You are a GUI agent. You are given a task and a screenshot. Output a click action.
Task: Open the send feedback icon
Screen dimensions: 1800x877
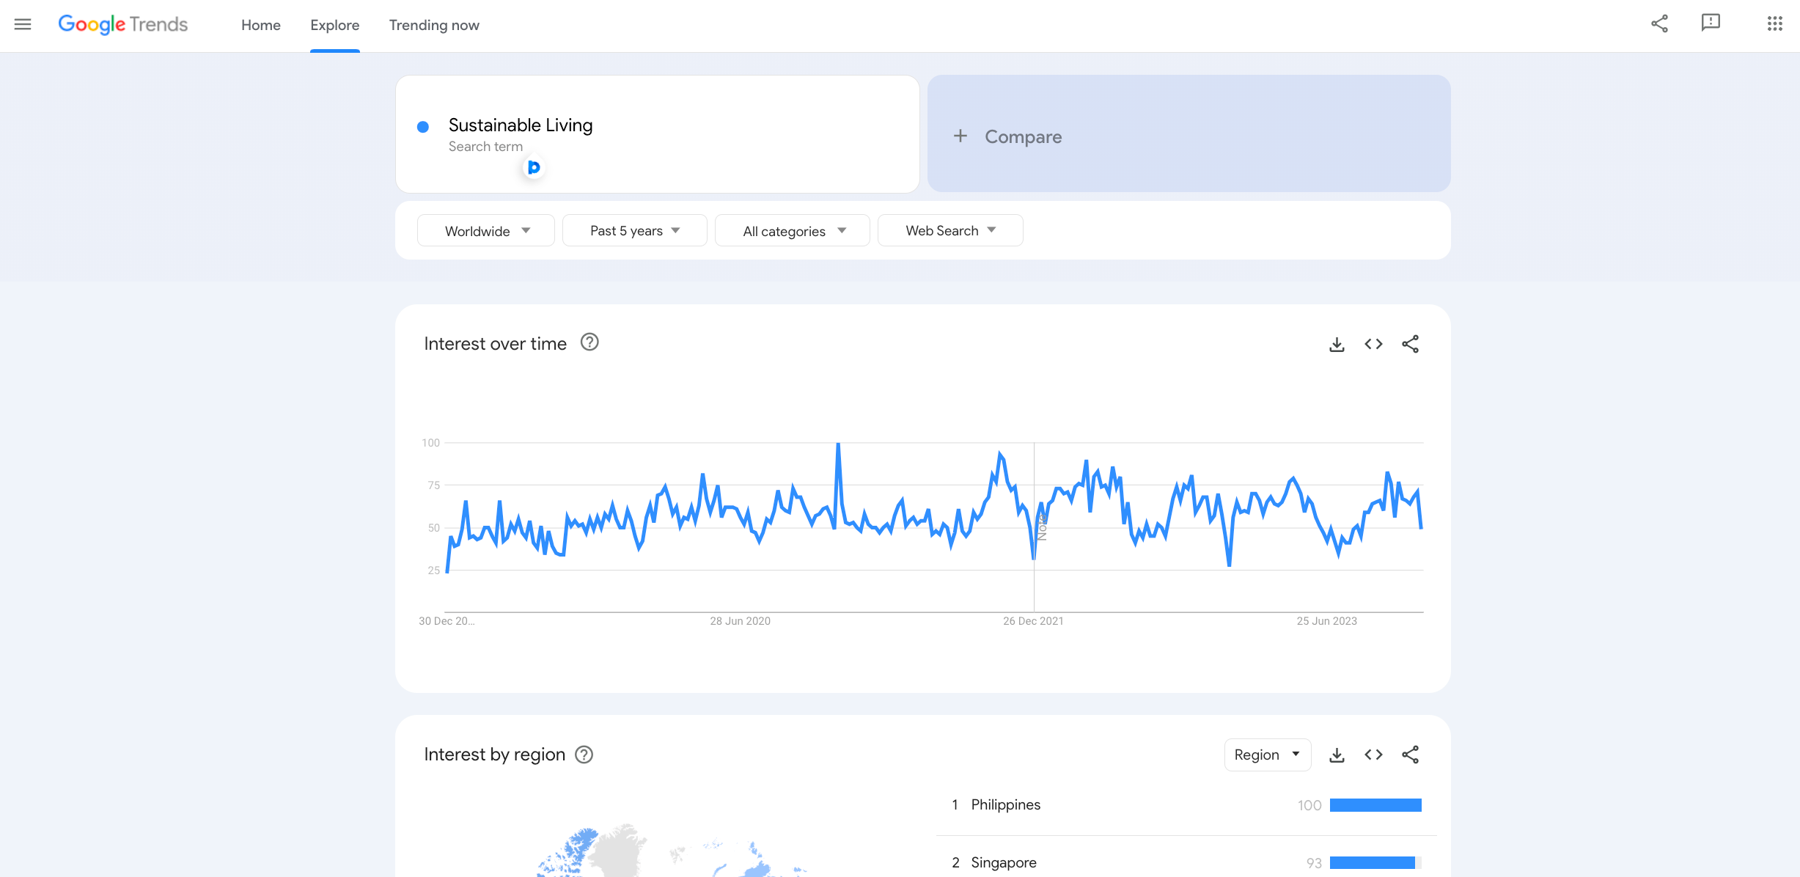point(1711,23)
